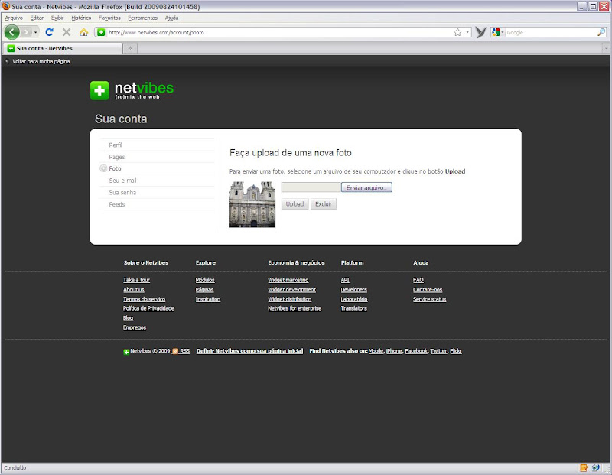
Task: Open the Pages section
Action: pos(117,157)
